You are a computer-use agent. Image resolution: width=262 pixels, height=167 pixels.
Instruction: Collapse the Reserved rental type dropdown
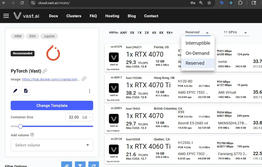coord(198,32)
